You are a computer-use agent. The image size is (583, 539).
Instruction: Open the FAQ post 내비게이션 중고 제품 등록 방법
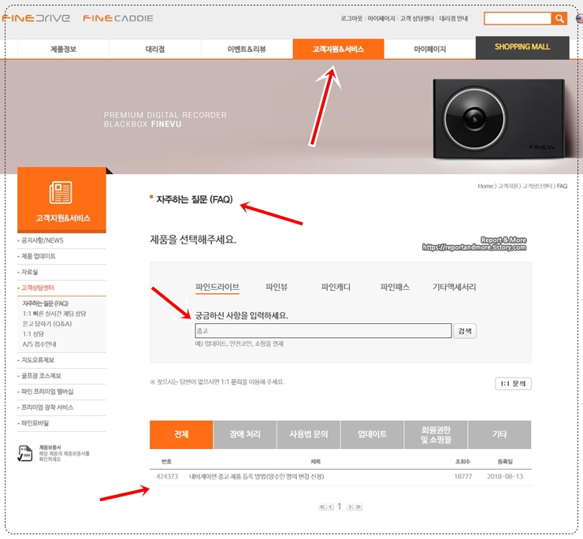pos(256,477)
